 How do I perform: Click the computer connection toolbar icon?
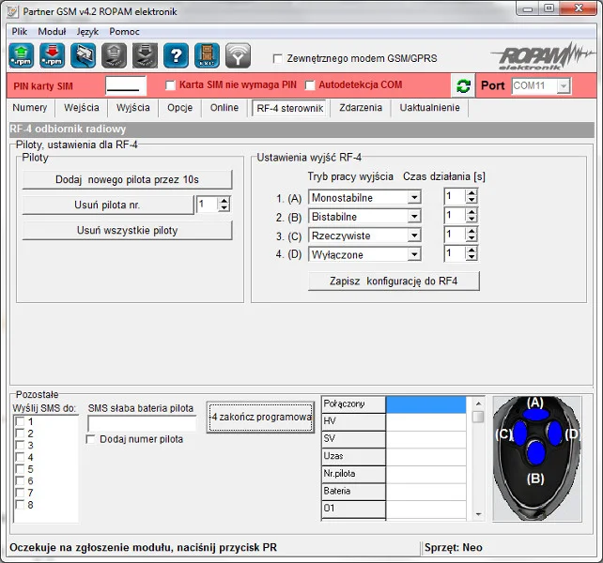click(x=84, y=56)
